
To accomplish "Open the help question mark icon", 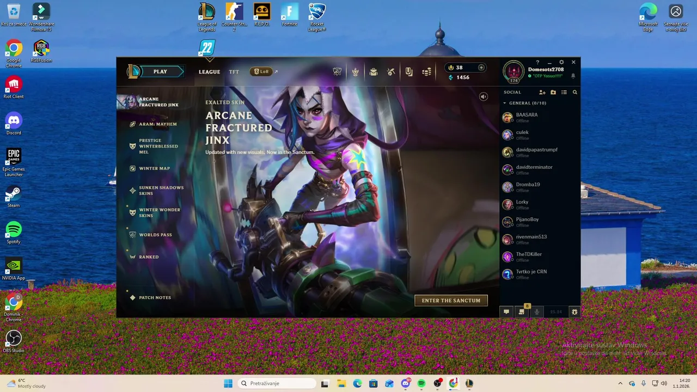I will point(537,62).
